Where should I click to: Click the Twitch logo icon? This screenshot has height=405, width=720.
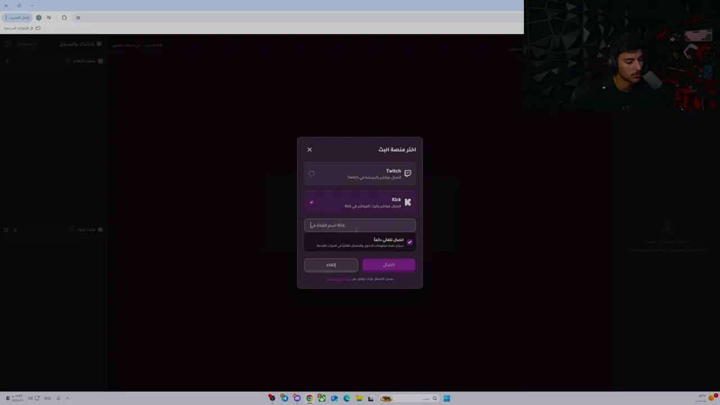point(408,173)
